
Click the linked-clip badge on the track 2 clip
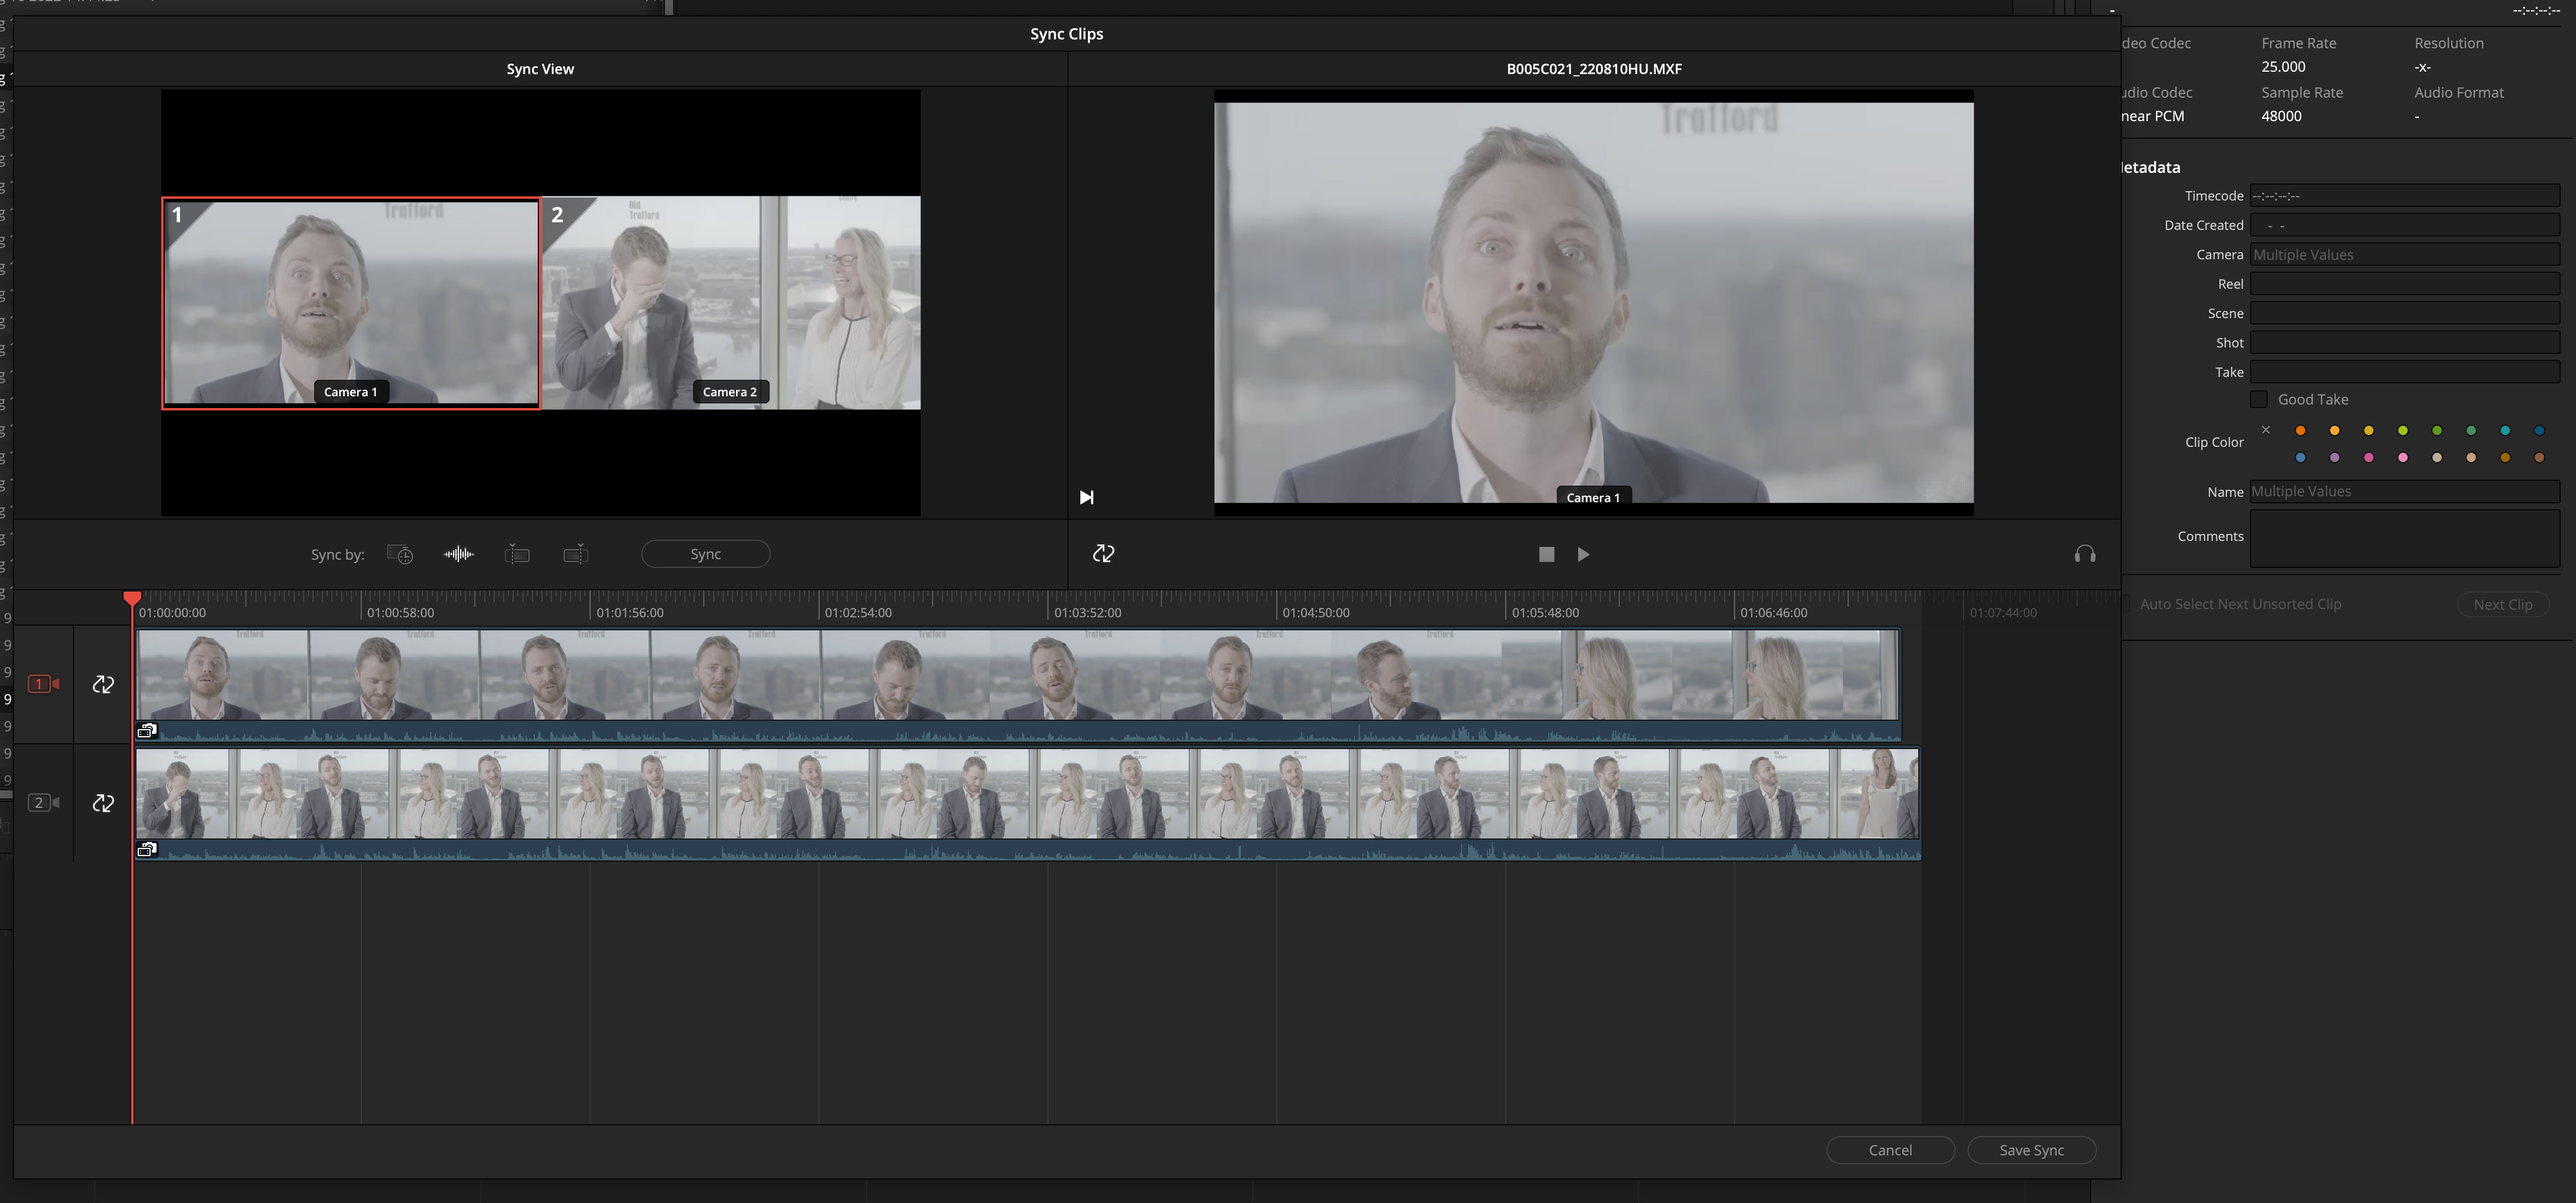coord(147,850)
